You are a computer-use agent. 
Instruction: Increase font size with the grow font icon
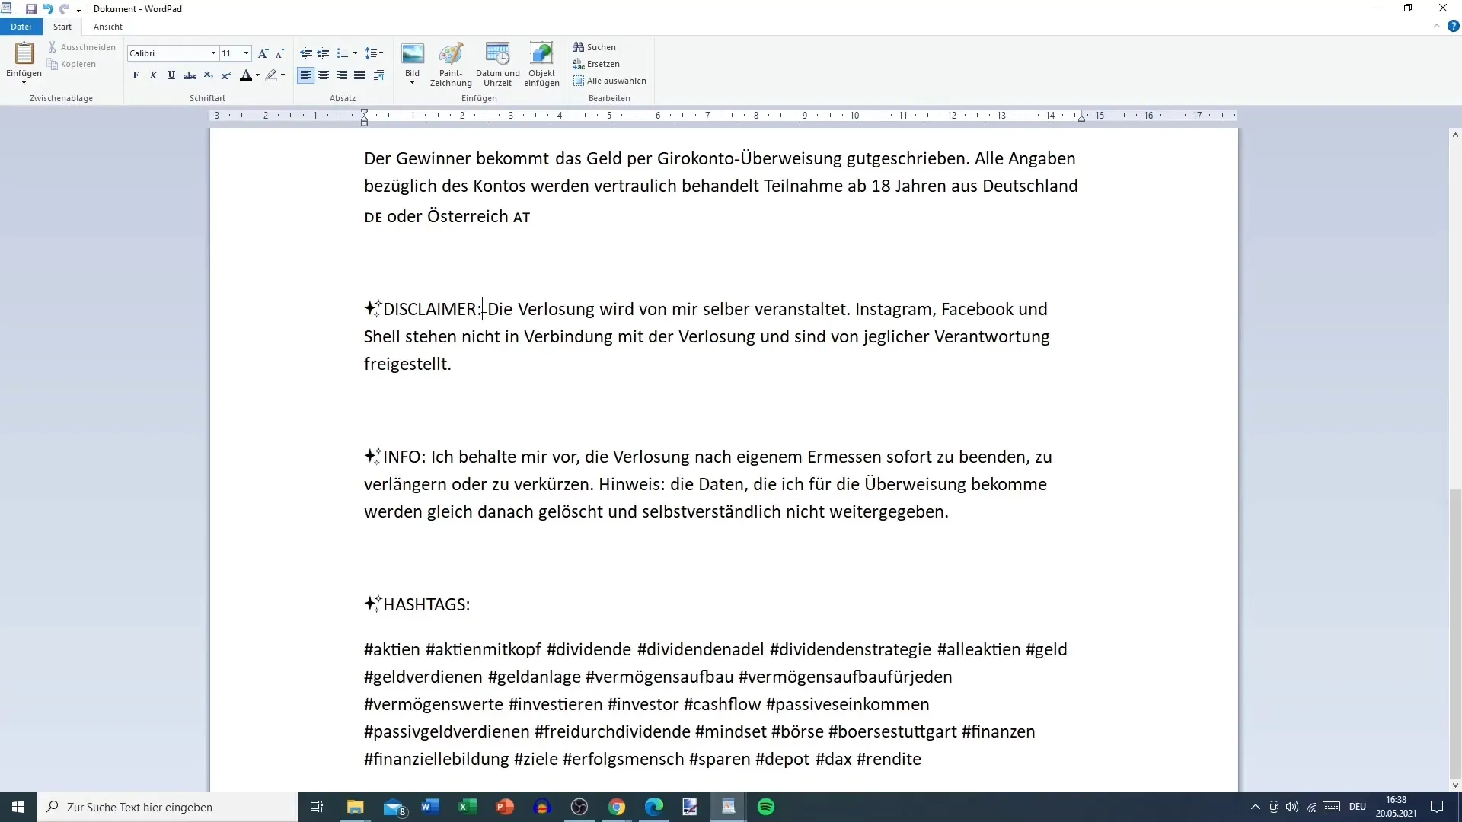coord(263,53)
